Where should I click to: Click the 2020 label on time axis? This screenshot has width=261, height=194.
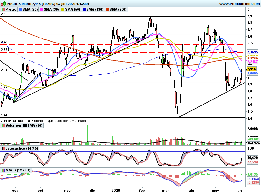pyautogui.click(x=116, y=191)
